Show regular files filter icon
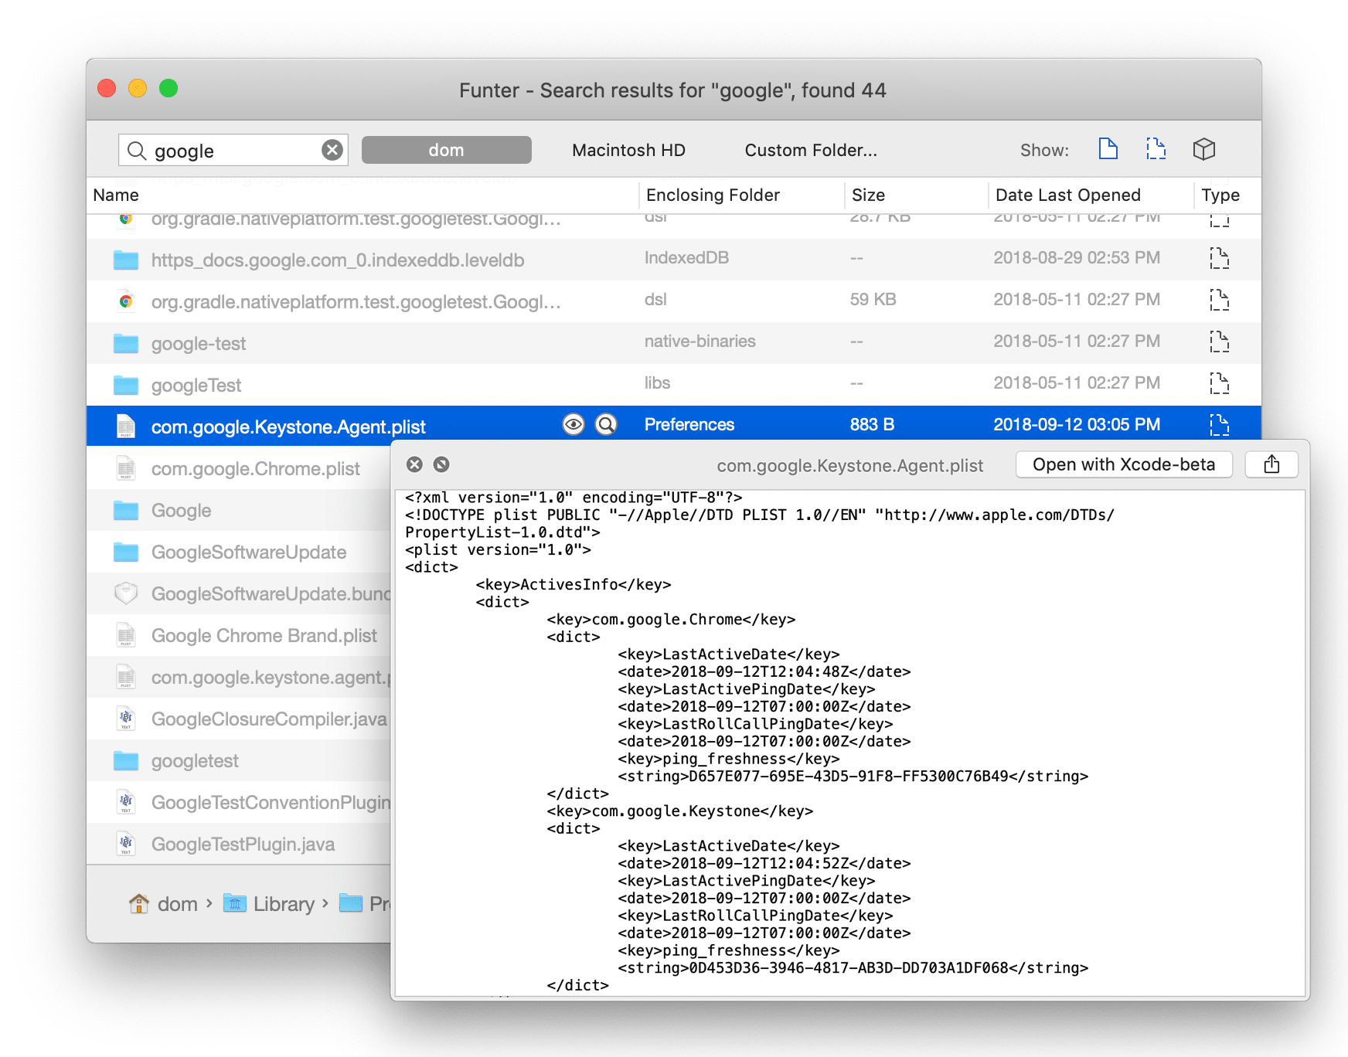 tap(1108, 148)
